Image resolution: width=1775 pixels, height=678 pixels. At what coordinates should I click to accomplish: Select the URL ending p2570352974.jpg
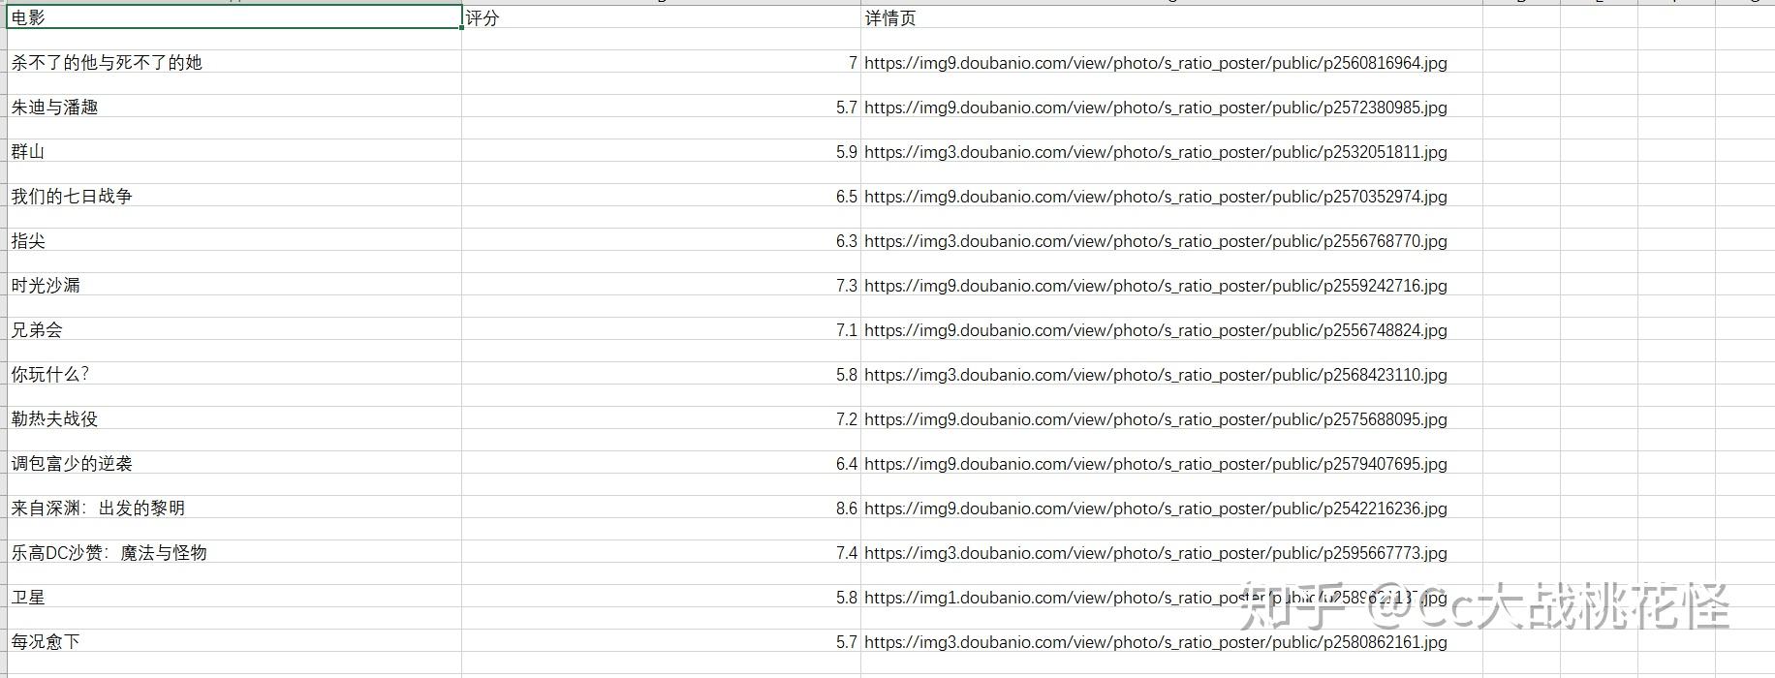1156,196
